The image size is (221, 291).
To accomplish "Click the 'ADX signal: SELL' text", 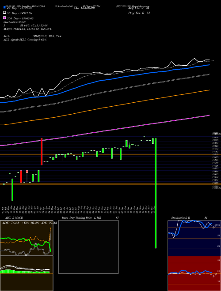I will coord(15,40).
